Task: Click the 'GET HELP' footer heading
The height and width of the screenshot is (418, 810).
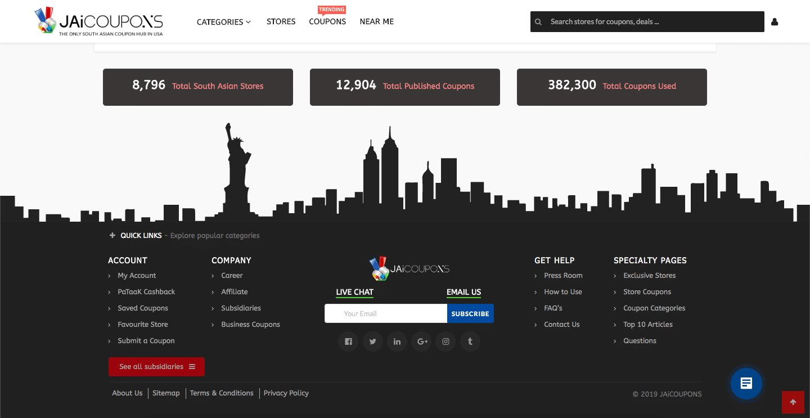Action: (555, 260)
